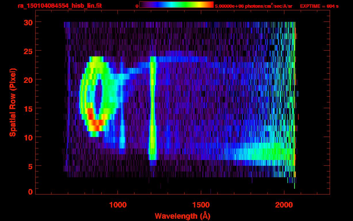
Task: Click the 1000 wavelength tick label
Action: [x=118, y=205]
